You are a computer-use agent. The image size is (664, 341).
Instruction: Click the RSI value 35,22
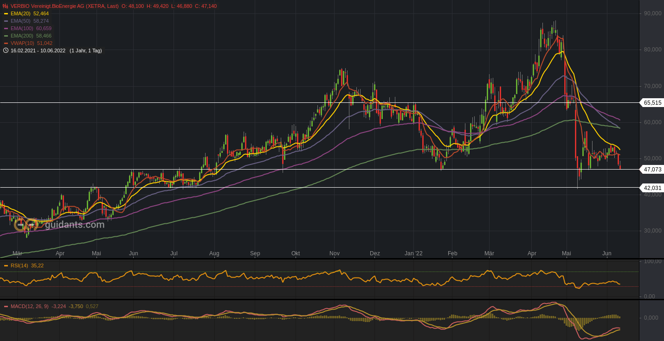tap(38, 265)
